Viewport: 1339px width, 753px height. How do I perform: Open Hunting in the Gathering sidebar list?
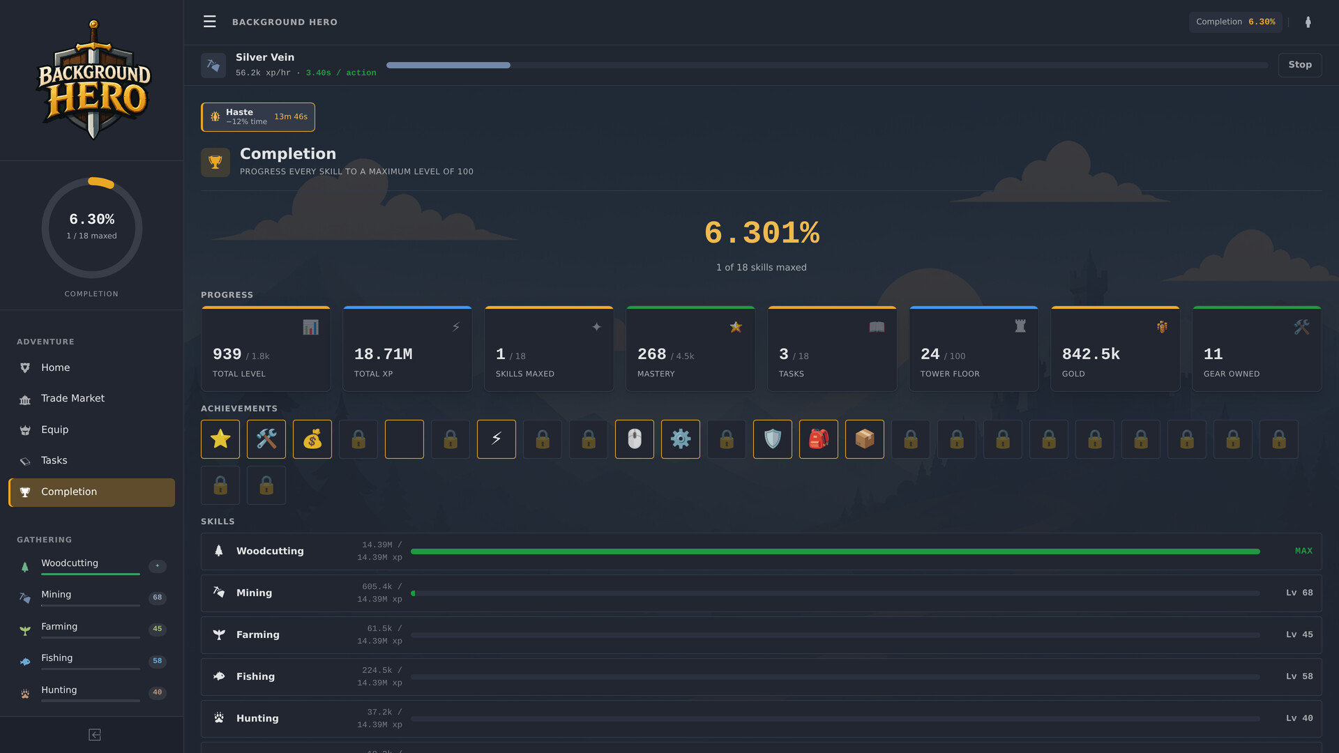[x=91, y=693]
